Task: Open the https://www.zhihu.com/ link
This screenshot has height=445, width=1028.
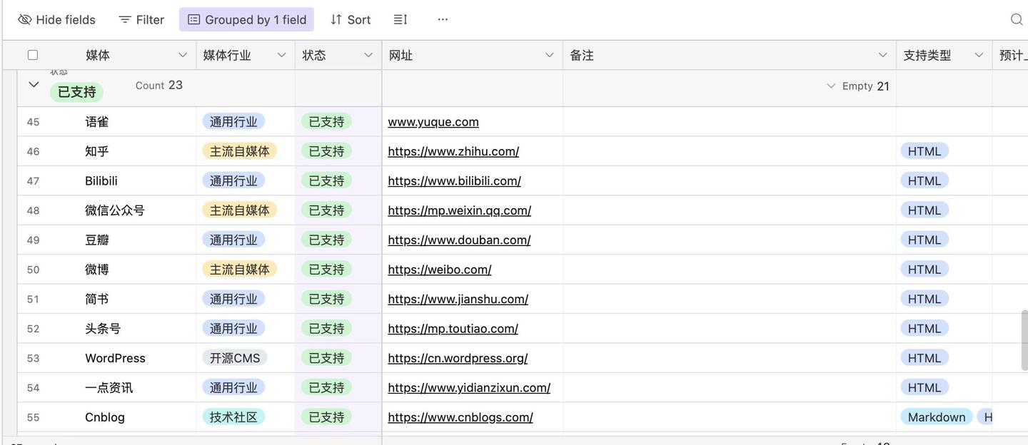Action: point(453,150)
